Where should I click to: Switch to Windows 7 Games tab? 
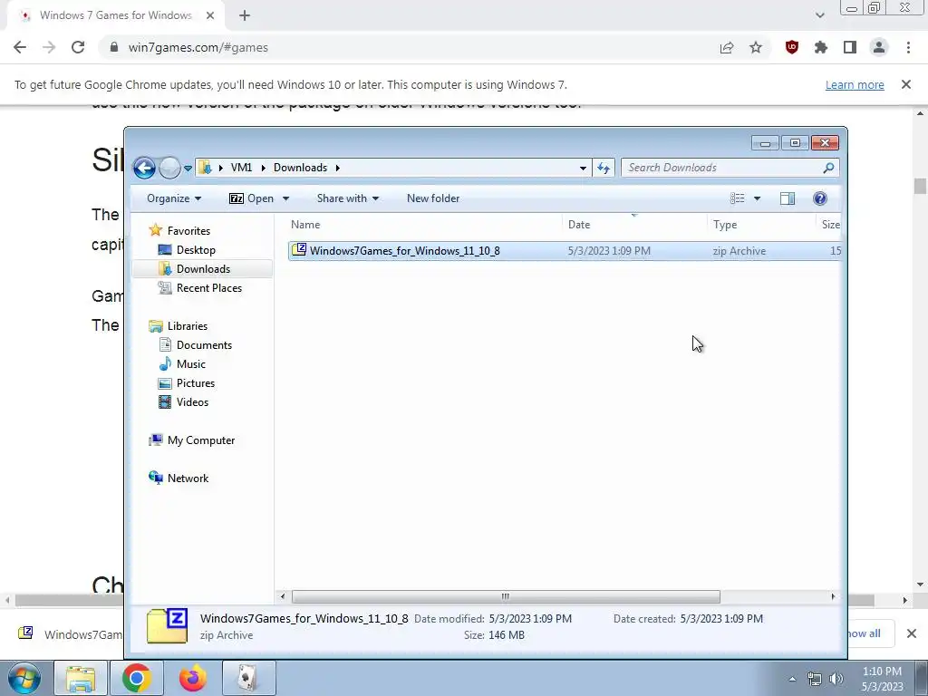(x=115, y=15)
